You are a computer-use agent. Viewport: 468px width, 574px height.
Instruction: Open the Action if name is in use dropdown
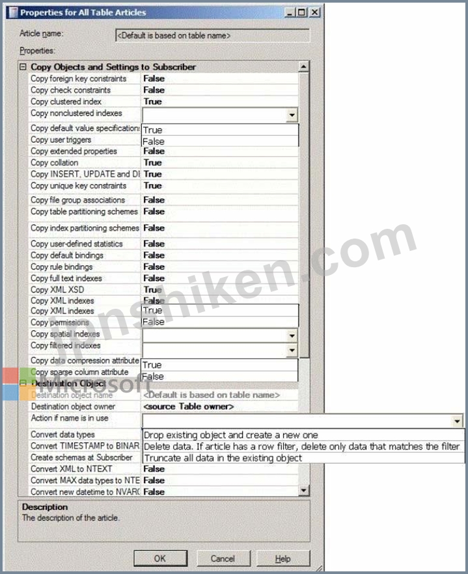457,421
